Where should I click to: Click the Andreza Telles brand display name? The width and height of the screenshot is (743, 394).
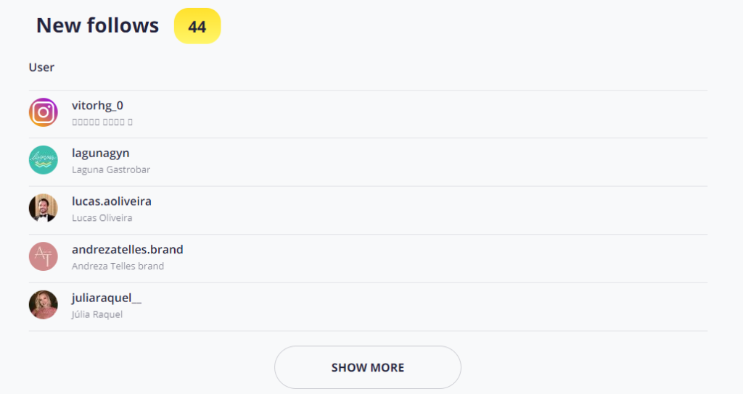[x=118, y=267]
